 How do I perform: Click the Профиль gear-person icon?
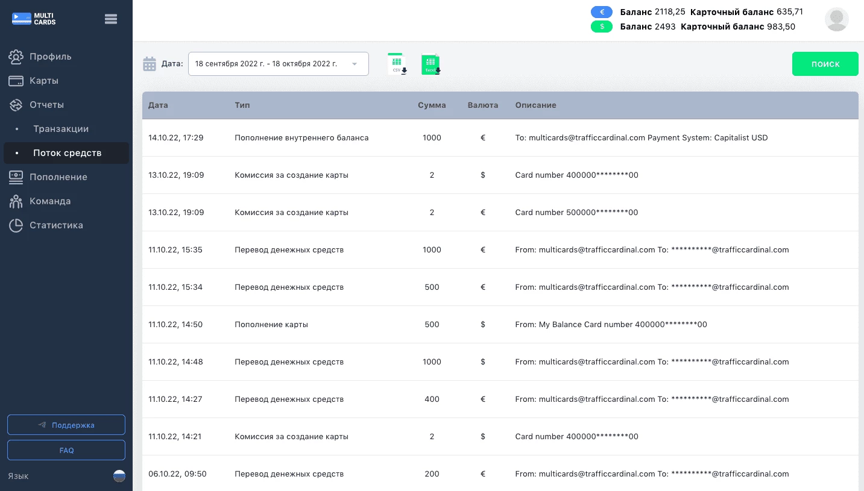[16, 57]
